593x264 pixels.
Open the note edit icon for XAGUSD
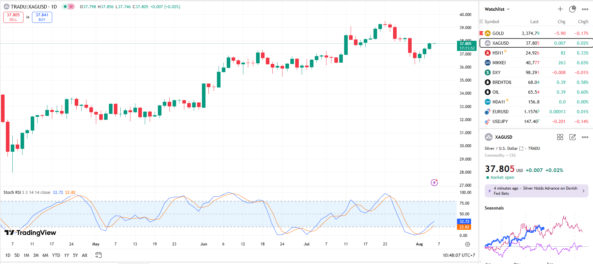(572, 137)
